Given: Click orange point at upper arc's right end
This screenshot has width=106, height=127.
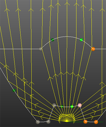Looking at the screenshot, I should [93, 49].
